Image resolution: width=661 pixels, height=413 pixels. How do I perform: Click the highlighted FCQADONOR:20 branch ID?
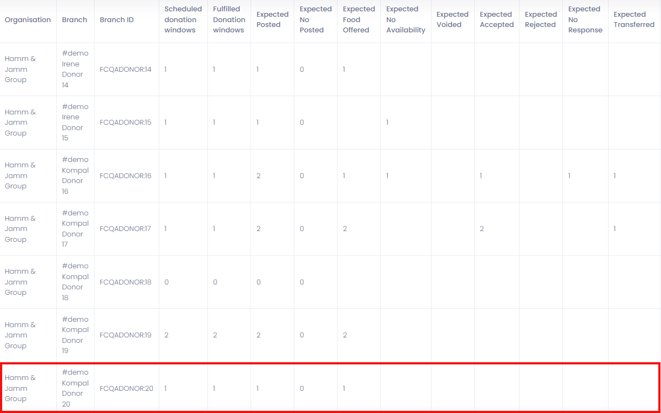coord(126,389)
